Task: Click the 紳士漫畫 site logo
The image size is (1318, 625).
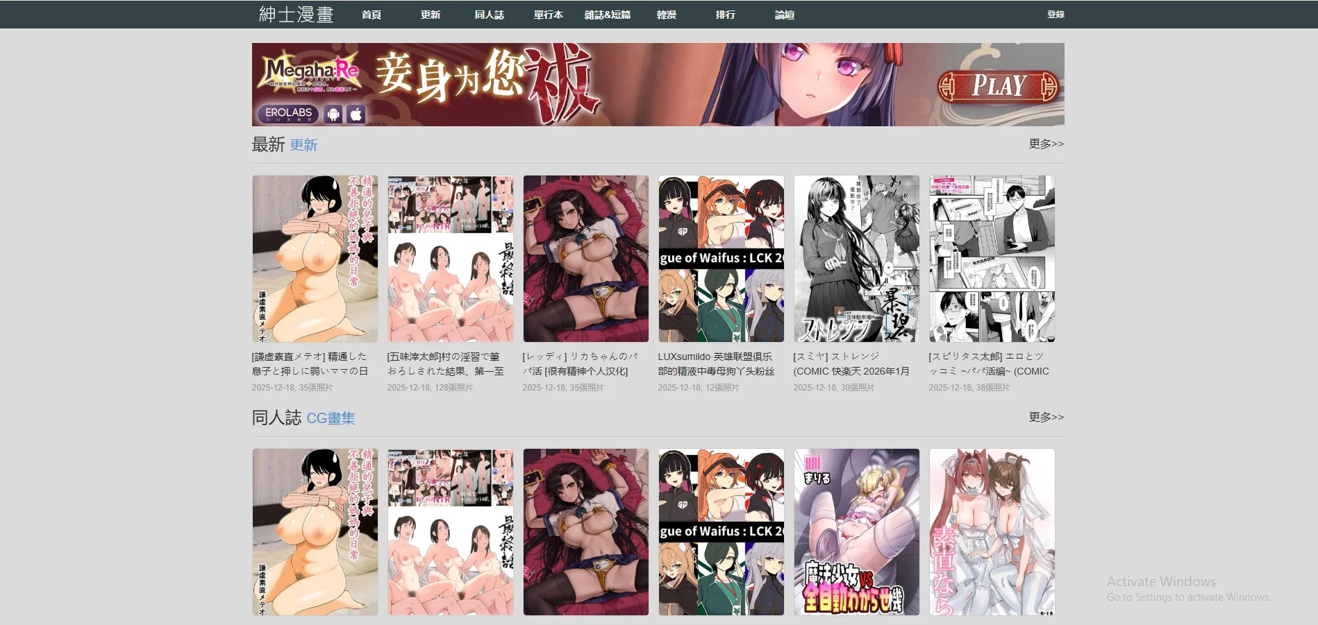Action: pos(295,14)
